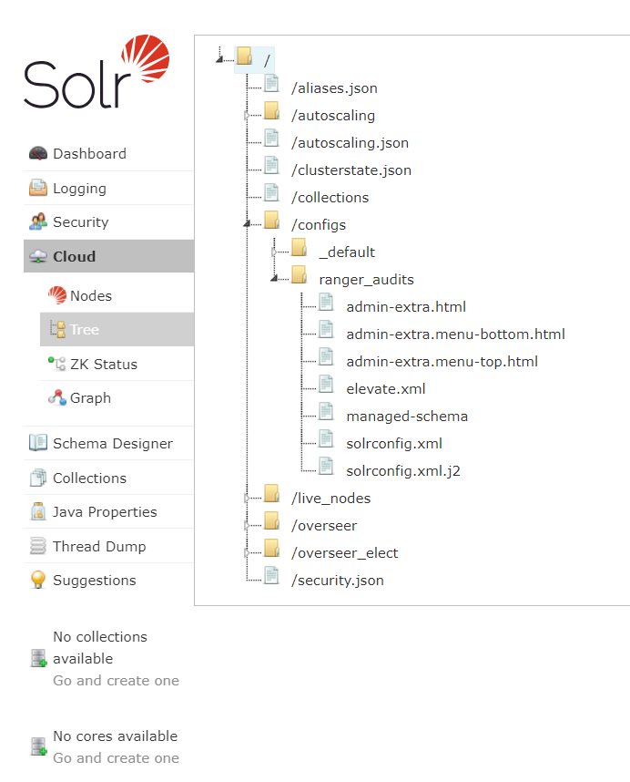Open the Schema Designer menu item
630x782 pixels.
108,443
